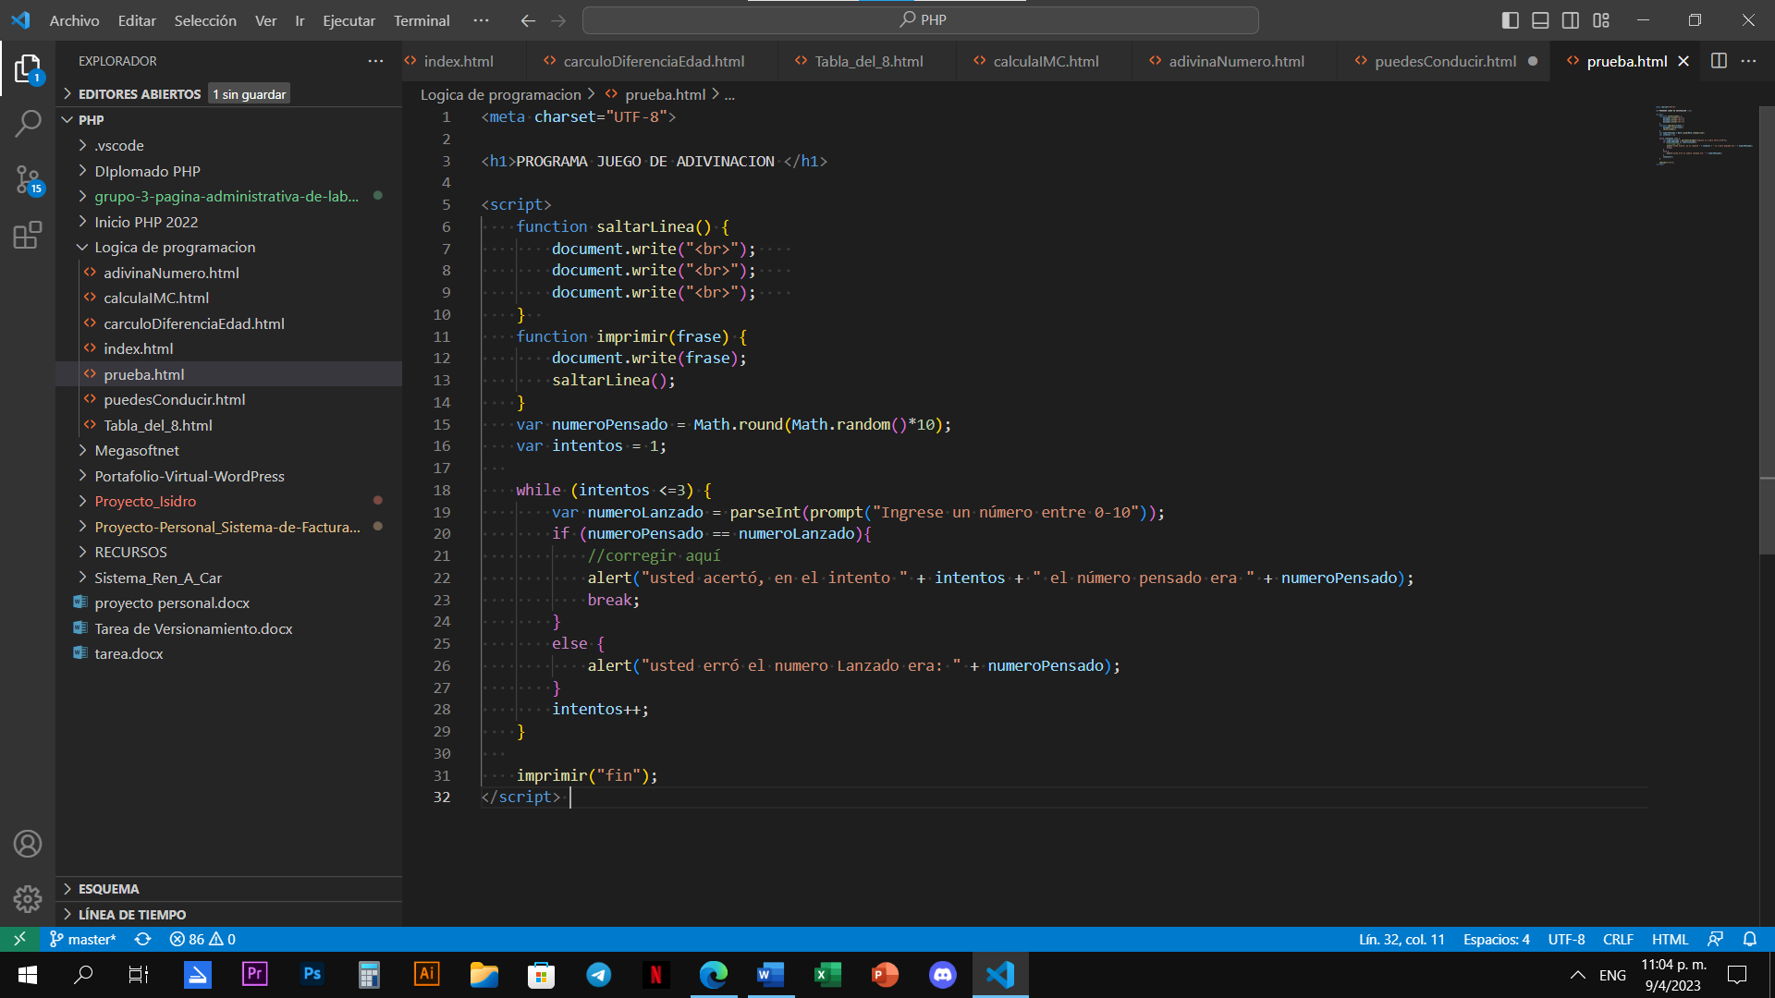Screen dimensions: 1775x998
Task: Open the Terminal menu
Action: click(x=422, y=20)
